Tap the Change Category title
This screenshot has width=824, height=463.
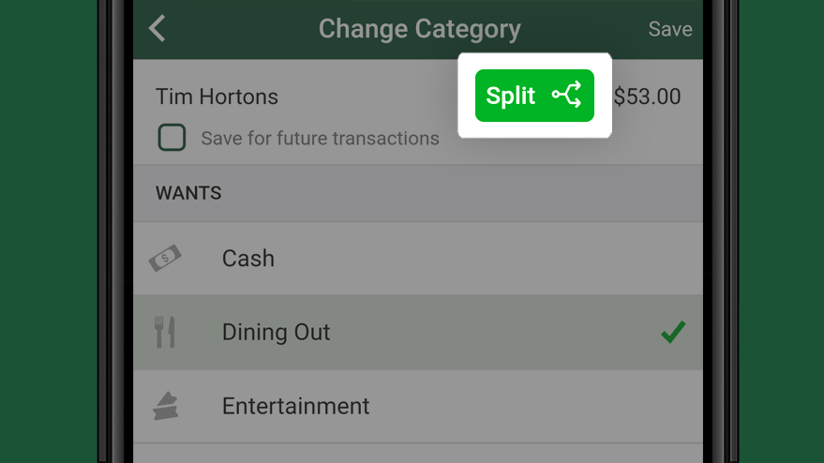tap(419, 29)
